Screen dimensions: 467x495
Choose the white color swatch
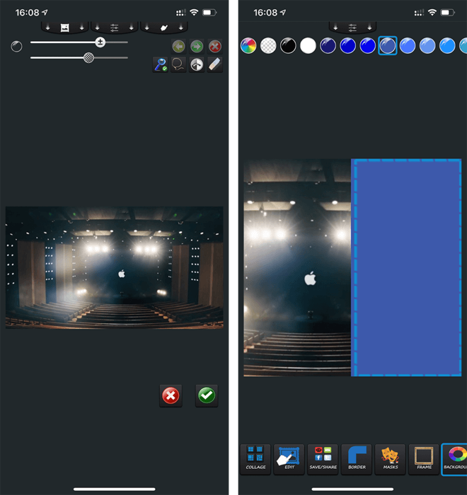click(x=308, y=45)
